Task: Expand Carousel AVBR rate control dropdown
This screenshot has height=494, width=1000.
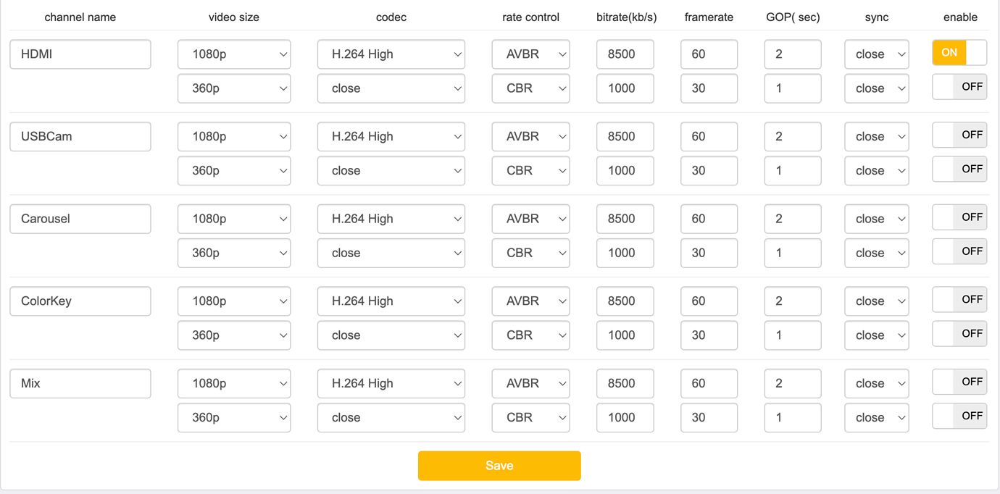Action: tap(530, 219)
